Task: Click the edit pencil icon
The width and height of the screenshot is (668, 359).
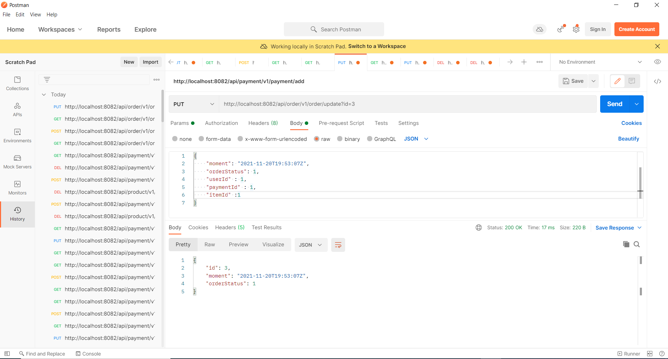Action: tap(618, 81)
